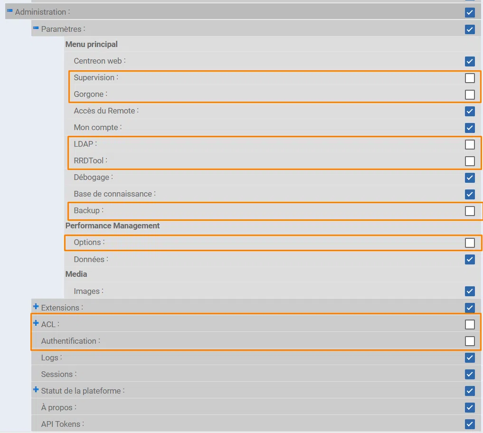Expand the Statut de la plateforme section

tap(35, 390)
